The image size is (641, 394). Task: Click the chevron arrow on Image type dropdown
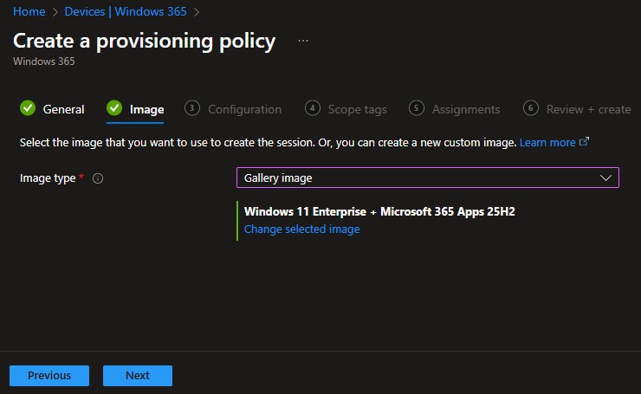click(605, 178)
